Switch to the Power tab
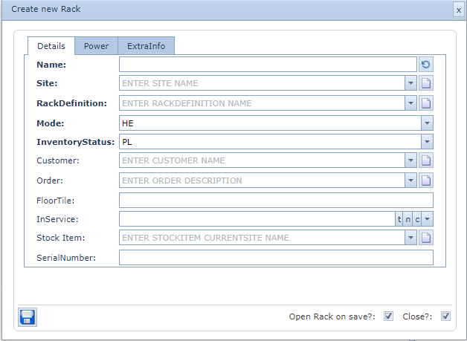Viewport: 467px width, 341px height. 96,46
